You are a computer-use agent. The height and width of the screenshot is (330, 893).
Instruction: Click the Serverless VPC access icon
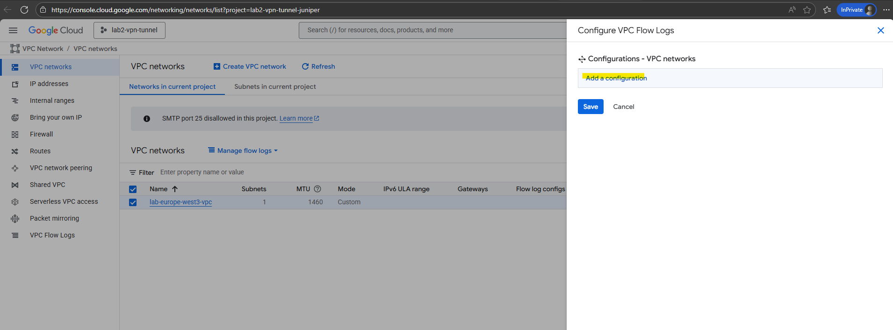[15, 202]
